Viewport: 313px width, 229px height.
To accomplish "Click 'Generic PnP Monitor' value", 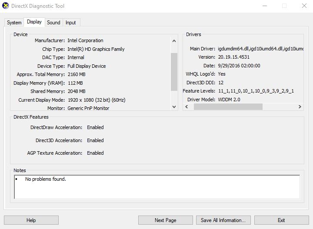I will pos(88,108).
